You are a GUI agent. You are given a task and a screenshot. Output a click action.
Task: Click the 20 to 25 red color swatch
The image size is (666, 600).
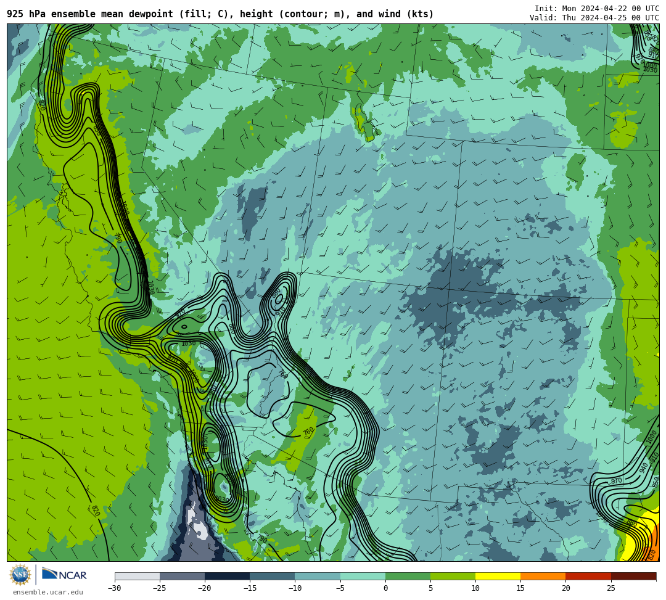[x=588, y=576]
